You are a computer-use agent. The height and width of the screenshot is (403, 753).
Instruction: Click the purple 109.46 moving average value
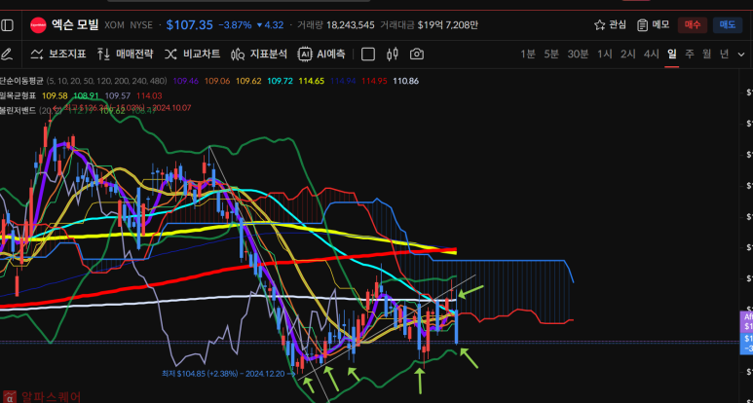185,81
